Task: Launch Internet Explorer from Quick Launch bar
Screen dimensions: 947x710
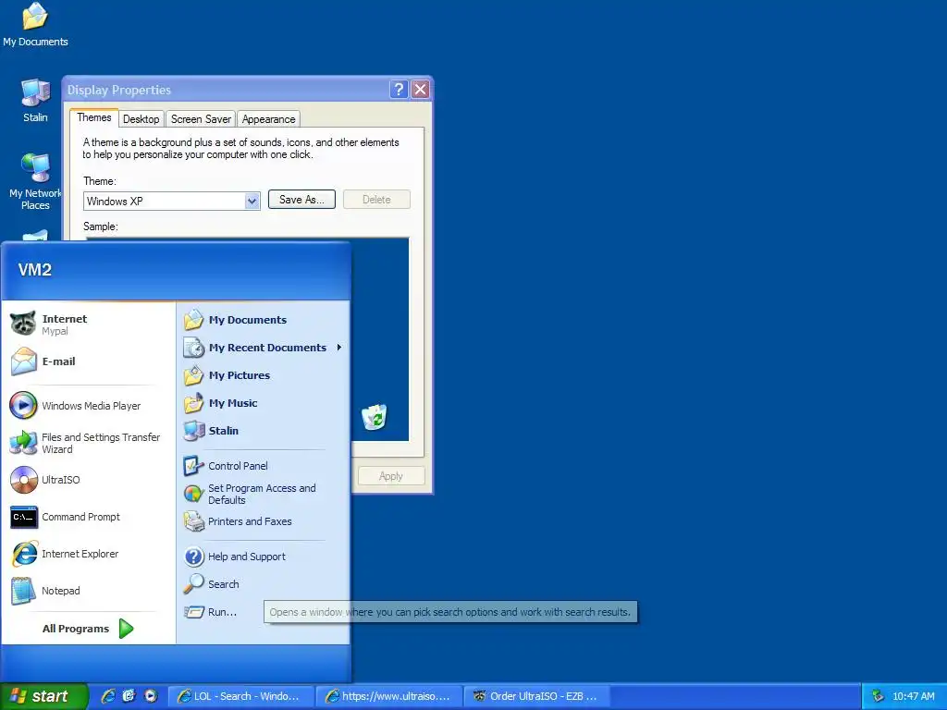Action: [x=108, y=696]
